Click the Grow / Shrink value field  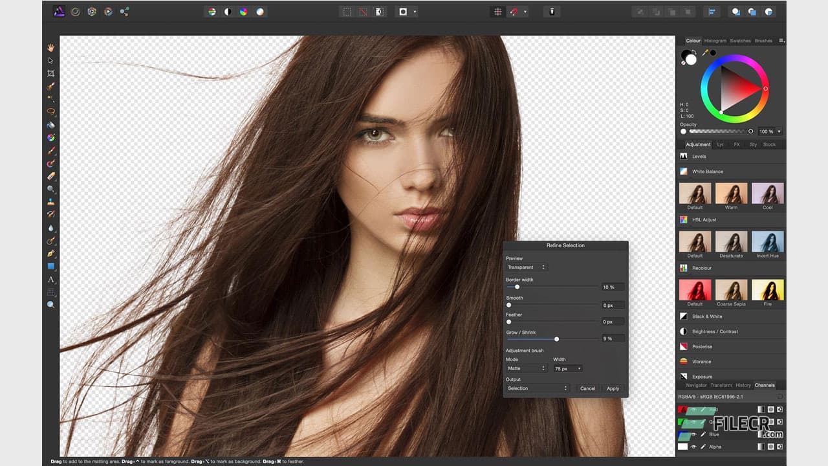pyautogui.click(x=612, y=338)
